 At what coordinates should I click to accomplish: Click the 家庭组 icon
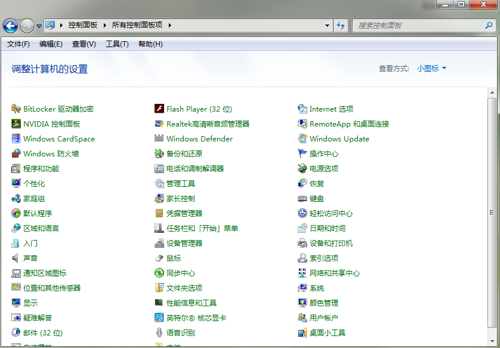[16, 198]
